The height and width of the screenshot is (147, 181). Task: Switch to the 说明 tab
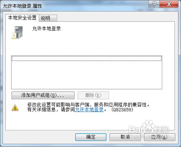(48, 18)
